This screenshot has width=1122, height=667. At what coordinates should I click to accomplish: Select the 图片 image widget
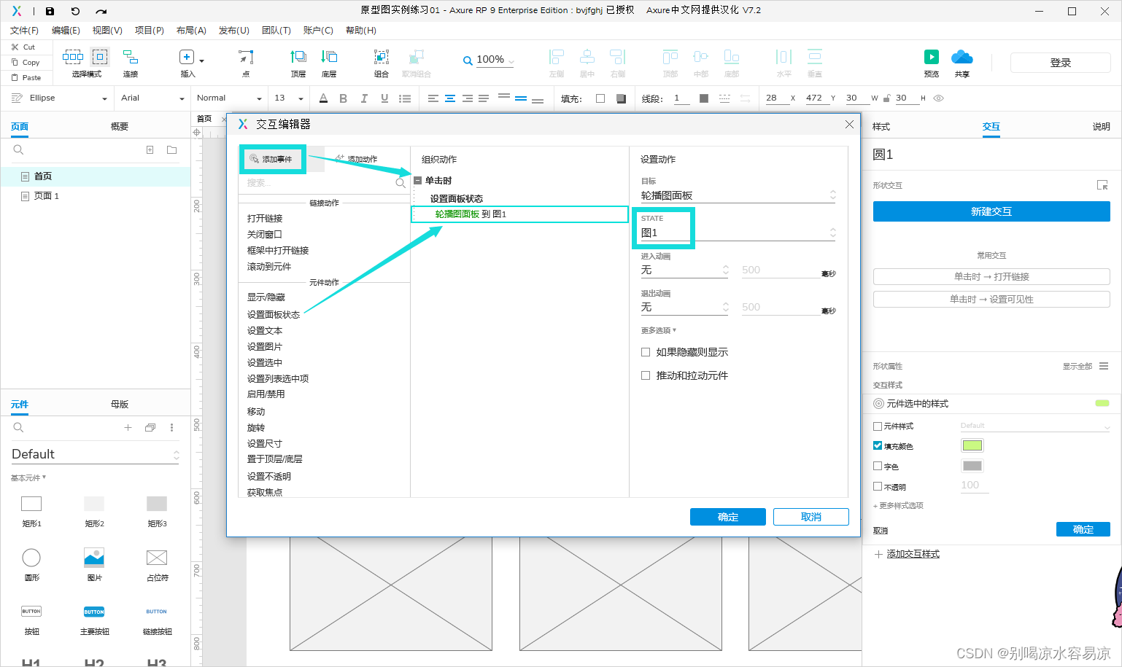94,564
